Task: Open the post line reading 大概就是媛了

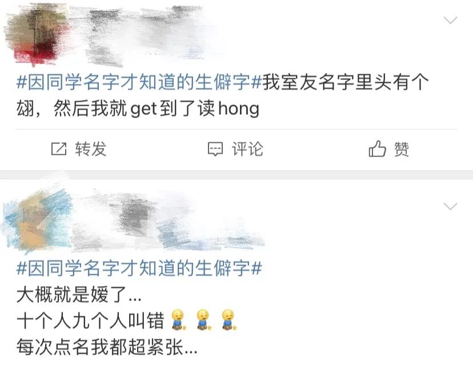Action: (x=79, y=294)
